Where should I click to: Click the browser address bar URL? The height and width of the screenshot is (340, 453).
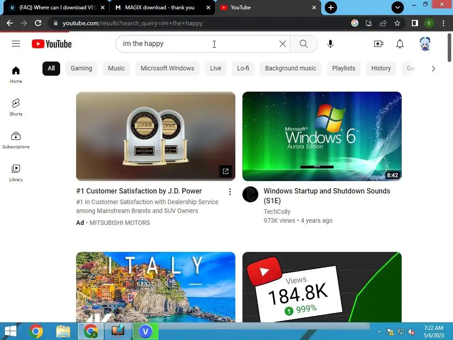pyautogui.click(x=132, y=23)
